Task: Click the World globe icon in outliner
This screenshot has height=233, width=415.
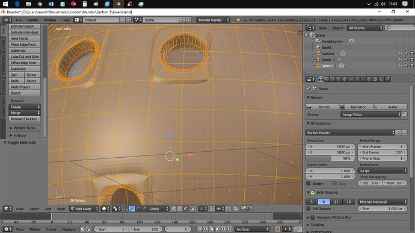Action: pos(318,47)
